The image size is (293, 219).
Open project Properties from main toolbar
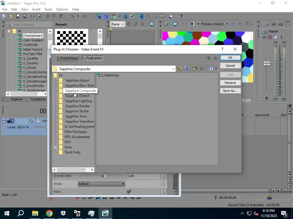(x=39, y=16)
